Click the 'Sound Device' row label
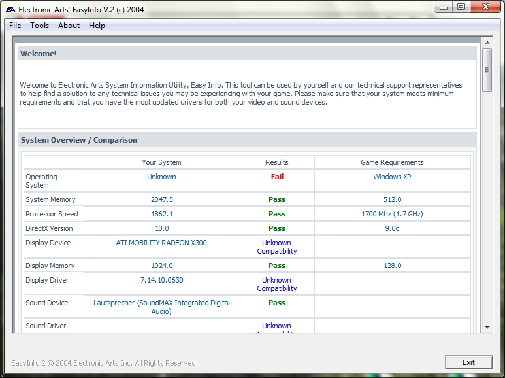The width and height of the screenshot is (505, 378). coord(47,303)
